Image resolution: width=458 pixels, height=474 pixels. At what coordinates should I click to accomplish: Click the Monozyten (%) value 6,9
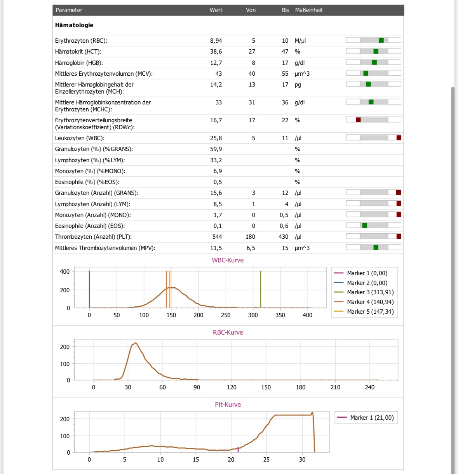tap(218, 171)
